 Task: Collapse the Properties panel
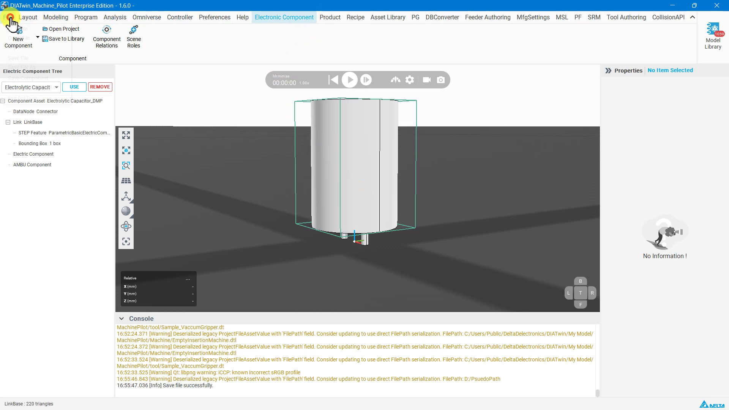click(x=608, y=71)
